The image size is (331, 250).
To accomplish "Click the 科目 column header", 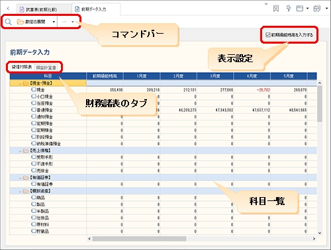I will (48, 76).
